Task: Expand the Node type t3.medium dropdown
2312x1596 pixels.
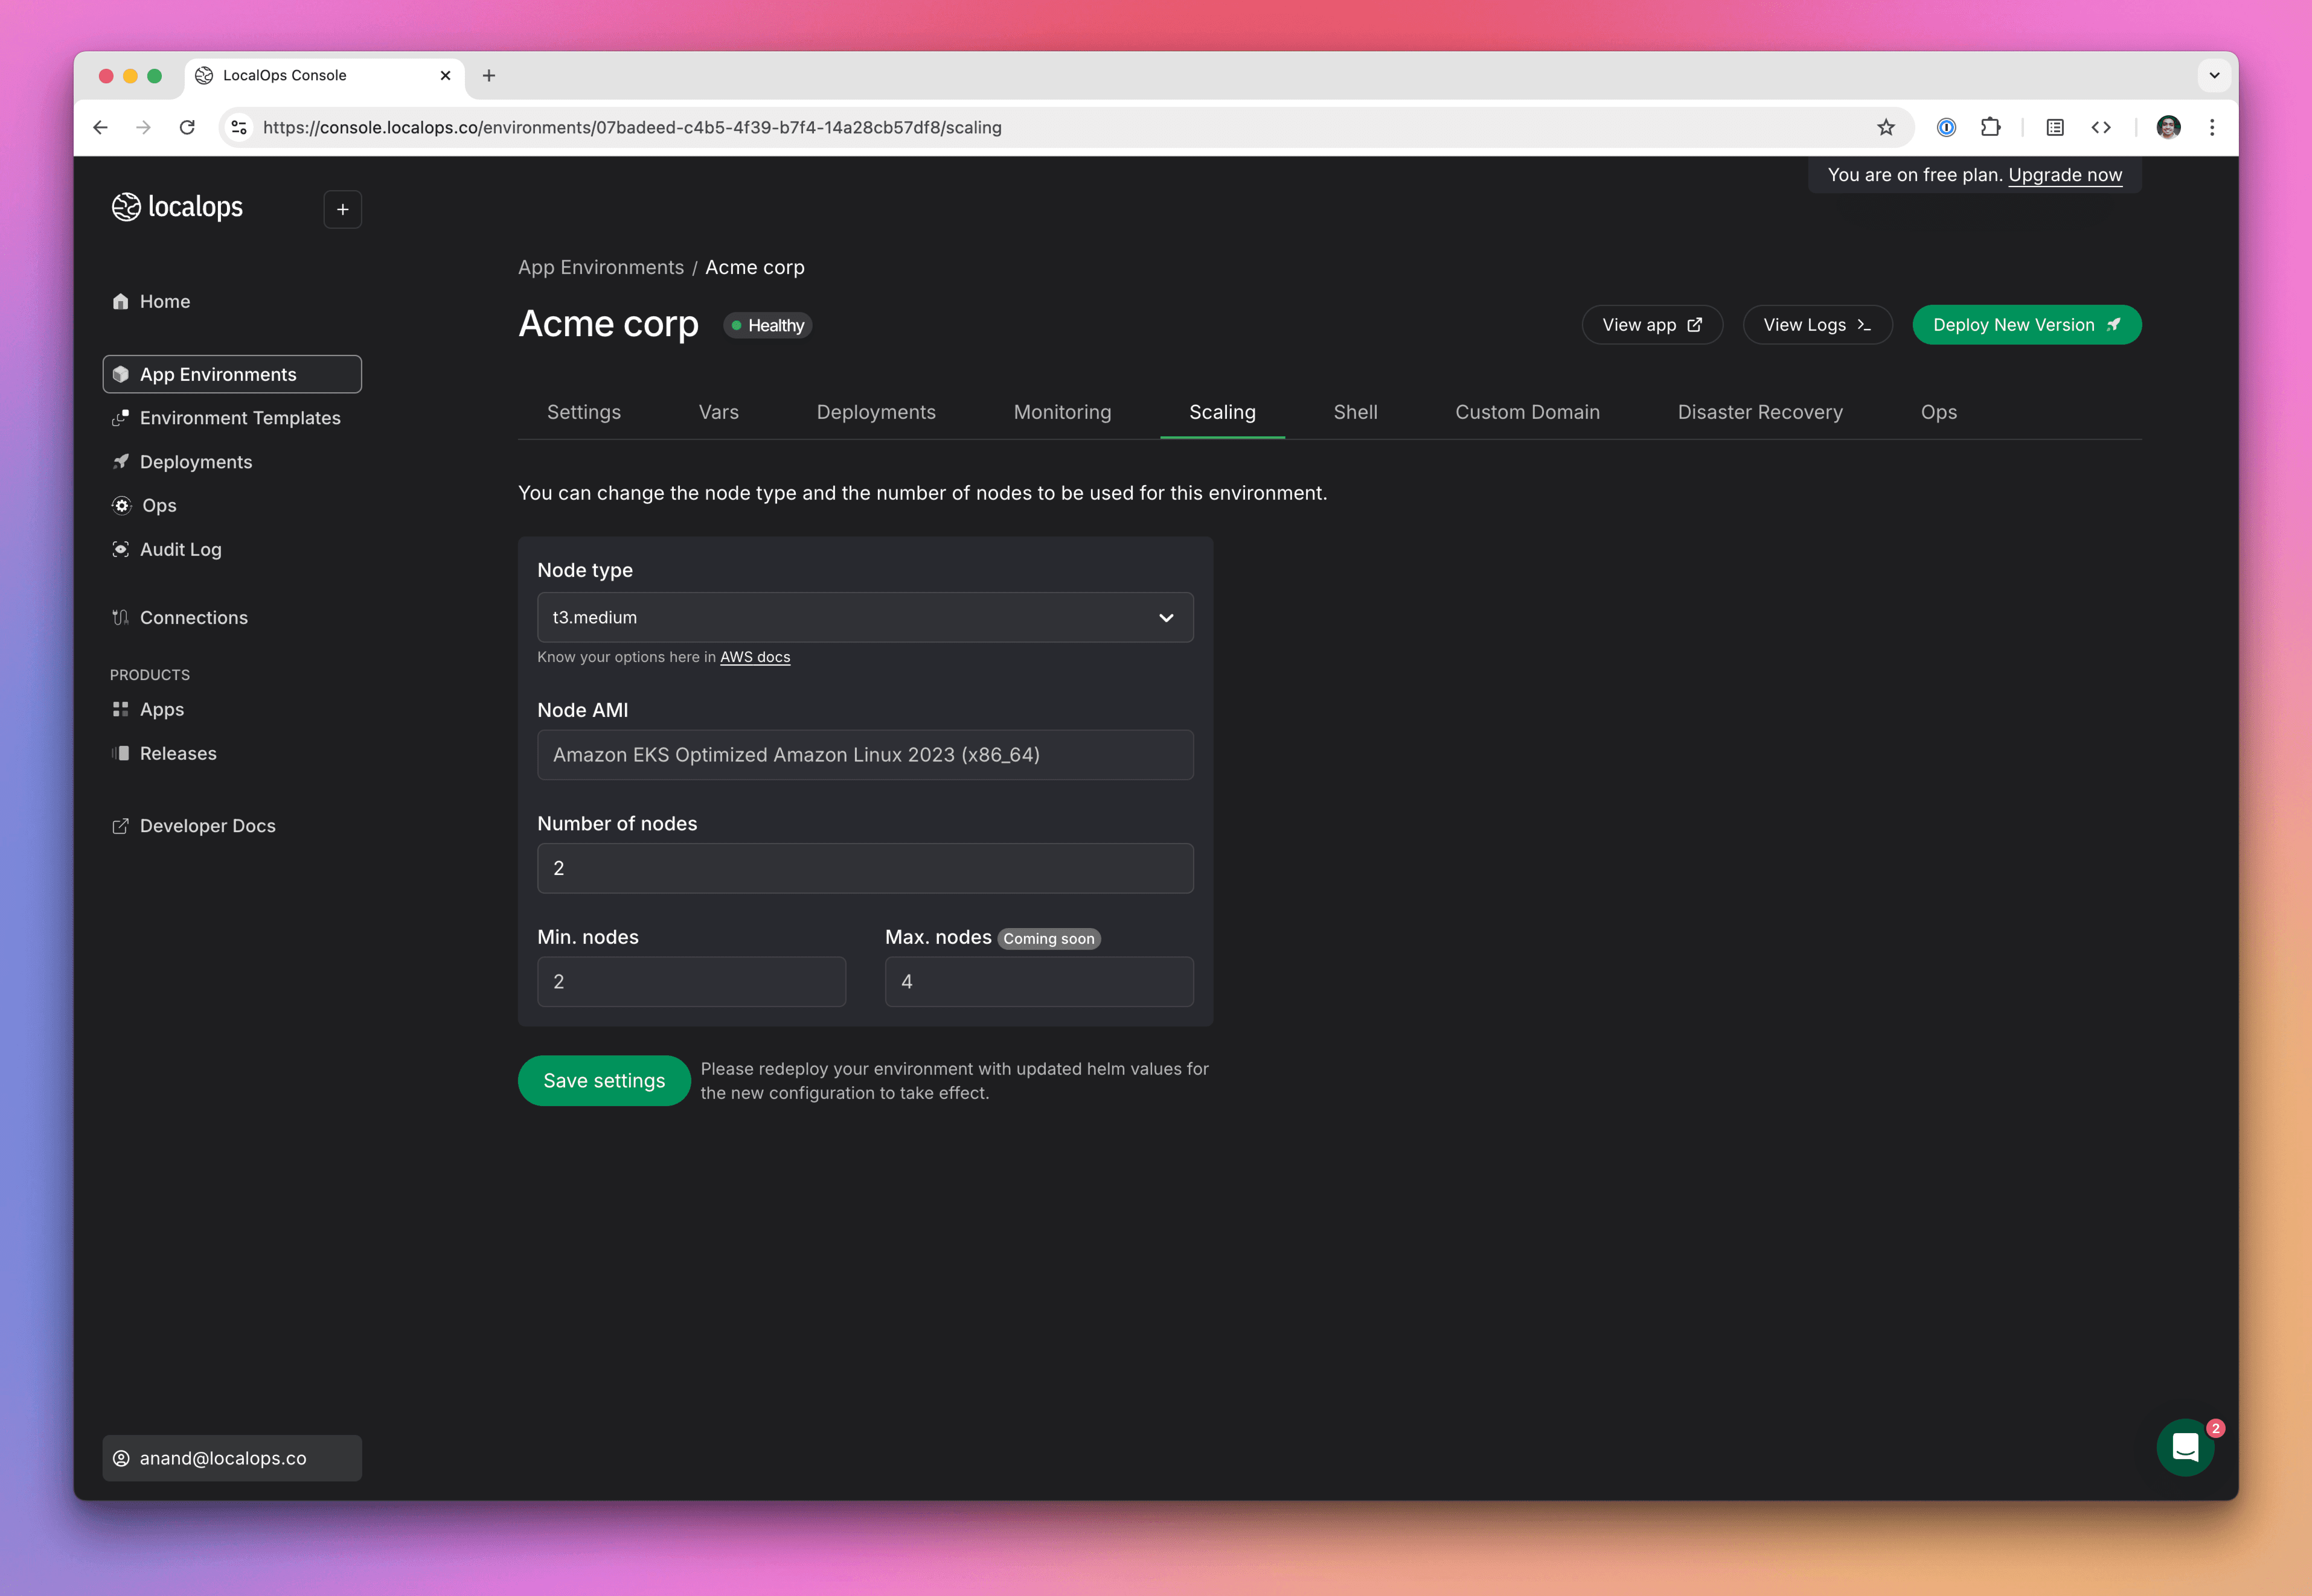Action: tap(865, 617)
